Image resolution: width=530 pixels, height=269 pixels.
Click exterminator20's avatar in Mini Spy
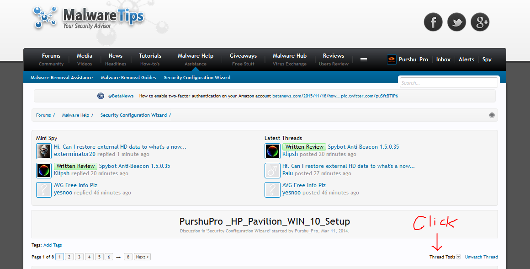[43, 151]
